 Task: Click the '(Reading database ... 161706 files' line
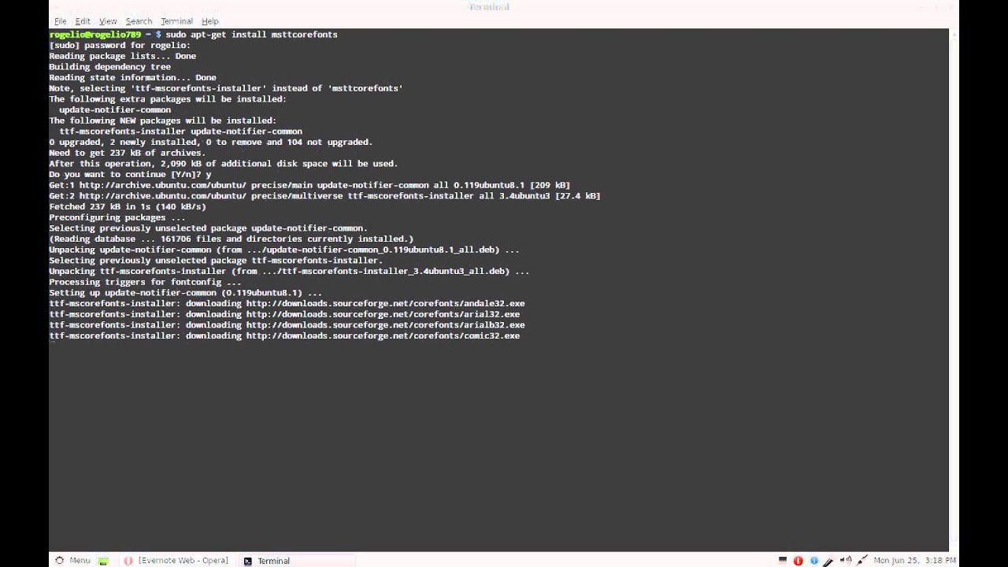click(232, 239)
